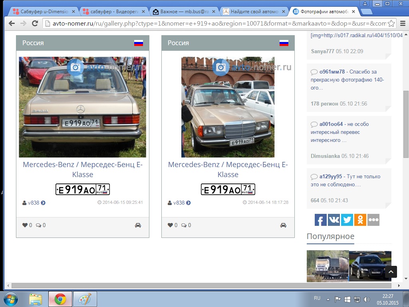Switch to Важное mail tab

(x=185, y=12)
